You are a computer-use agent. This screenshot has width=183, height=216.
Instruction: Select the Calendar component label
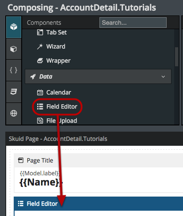point(59,92)
